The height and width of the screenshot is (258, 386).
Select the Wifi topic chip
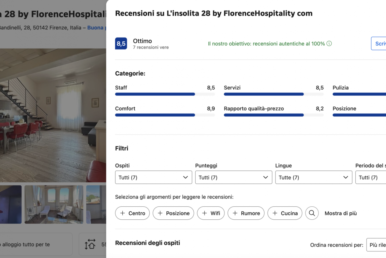(211, 213)
